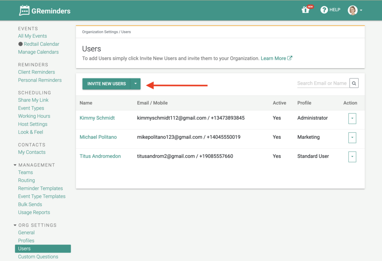Collapse the Management section in sidebar
This screenshot has width=382, height=261.
tap(15, 165)
